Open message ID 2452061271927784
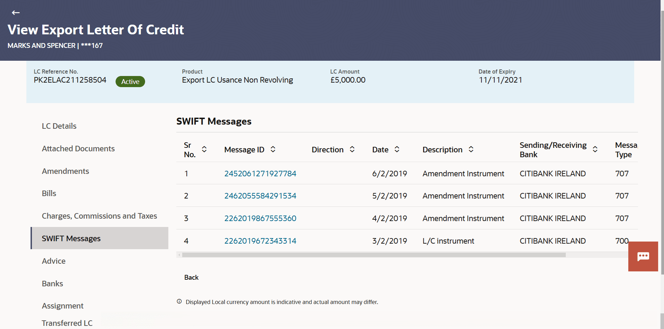 [260, 174]
